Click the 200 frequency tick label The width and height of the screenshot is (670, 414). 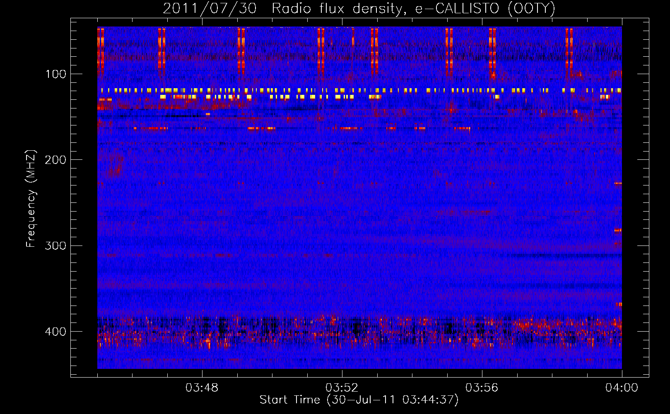pyautogui.click(x=55, y=160)
